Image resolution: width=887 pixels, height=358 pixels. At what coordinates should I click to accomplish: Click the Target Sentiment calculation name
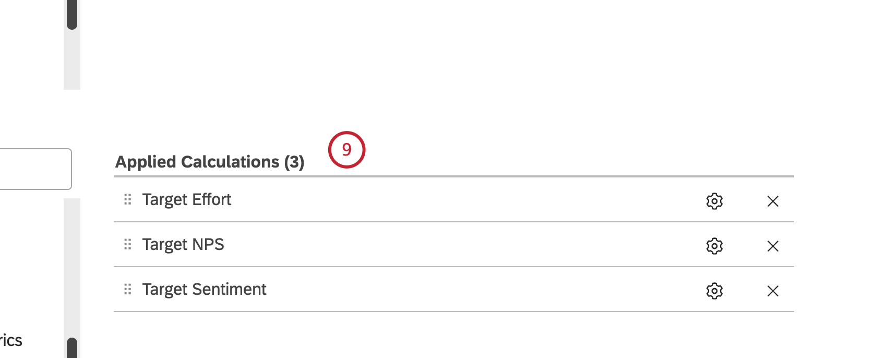[x=204, y=289]
